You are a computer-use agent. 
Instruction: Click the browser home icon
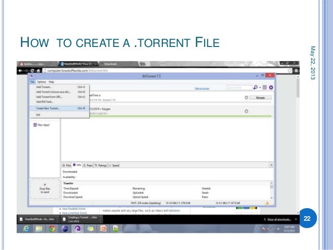click(x=38, y=70)
